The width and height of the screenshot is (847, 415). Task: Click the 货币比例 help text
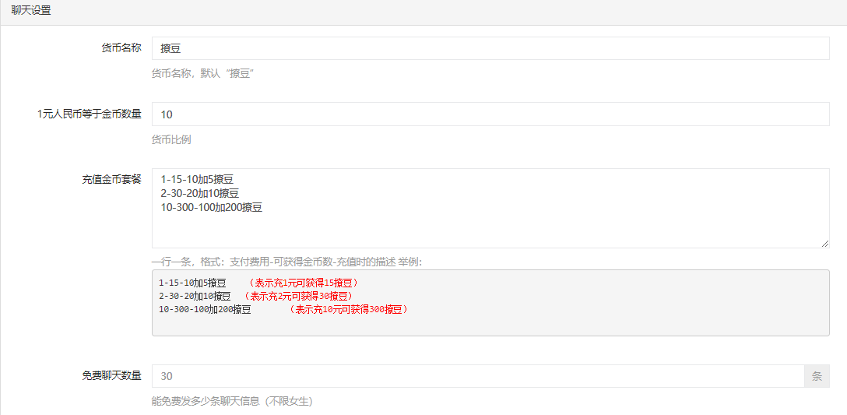tap(171, 140)
